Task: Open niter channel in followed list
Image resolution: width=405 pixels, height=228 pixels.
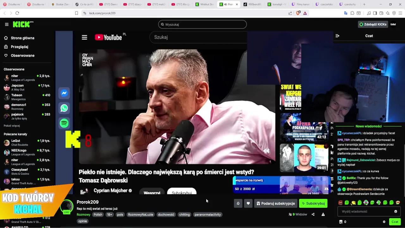Action: 27,78
